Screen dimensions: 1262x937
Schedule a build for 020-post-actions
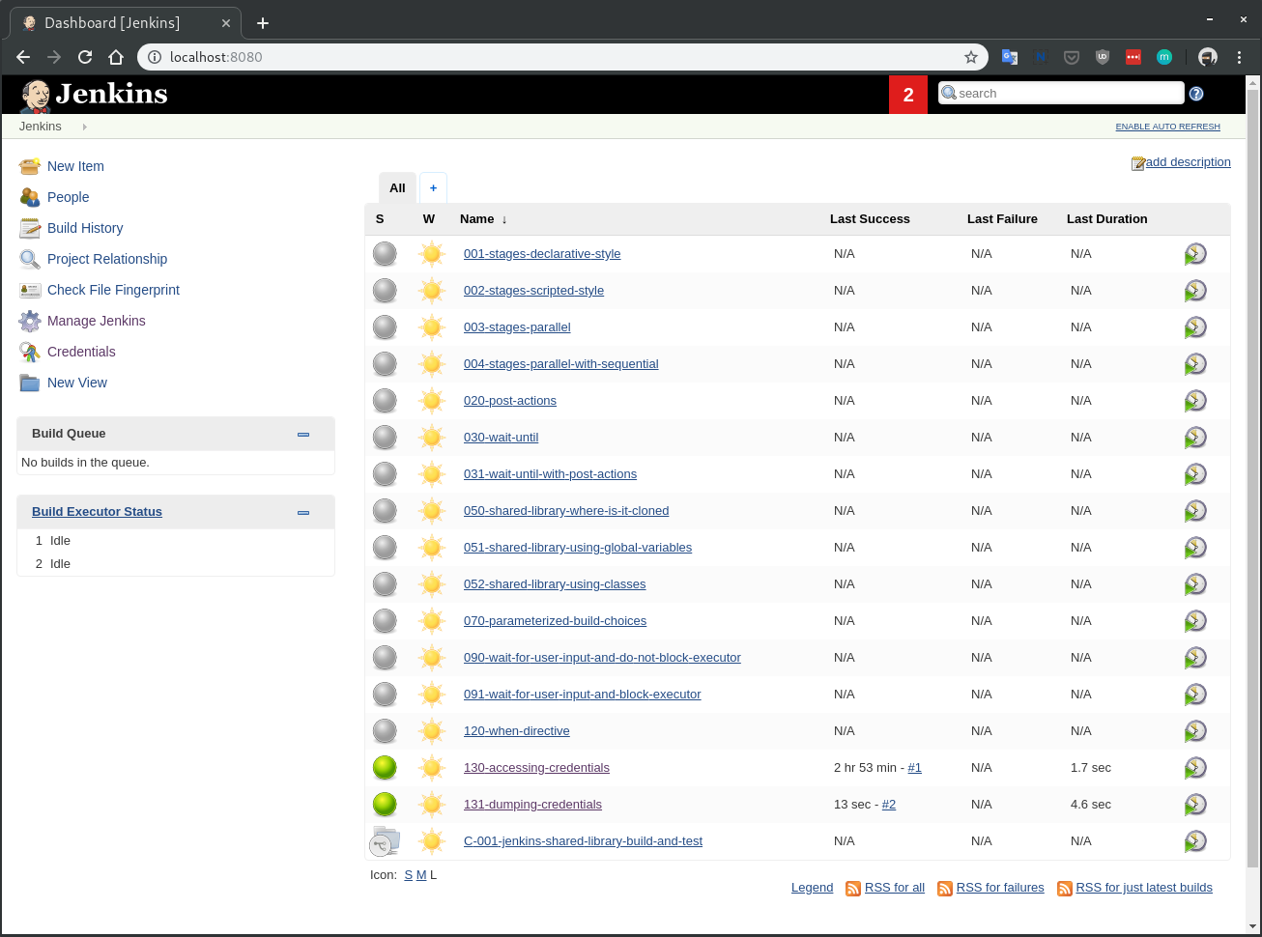(x=1195, y=401)
